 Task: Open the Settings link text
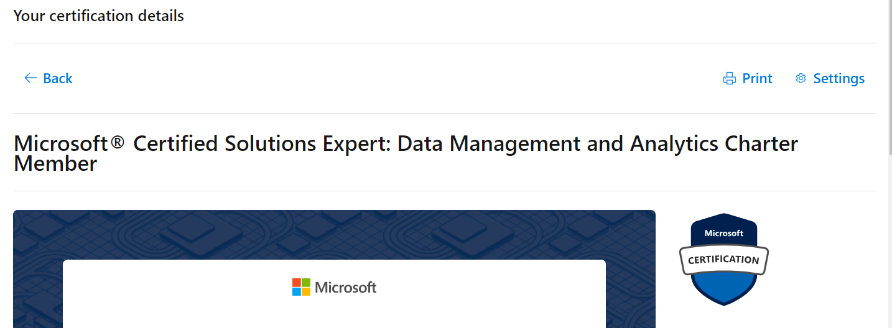coord(839,79)
